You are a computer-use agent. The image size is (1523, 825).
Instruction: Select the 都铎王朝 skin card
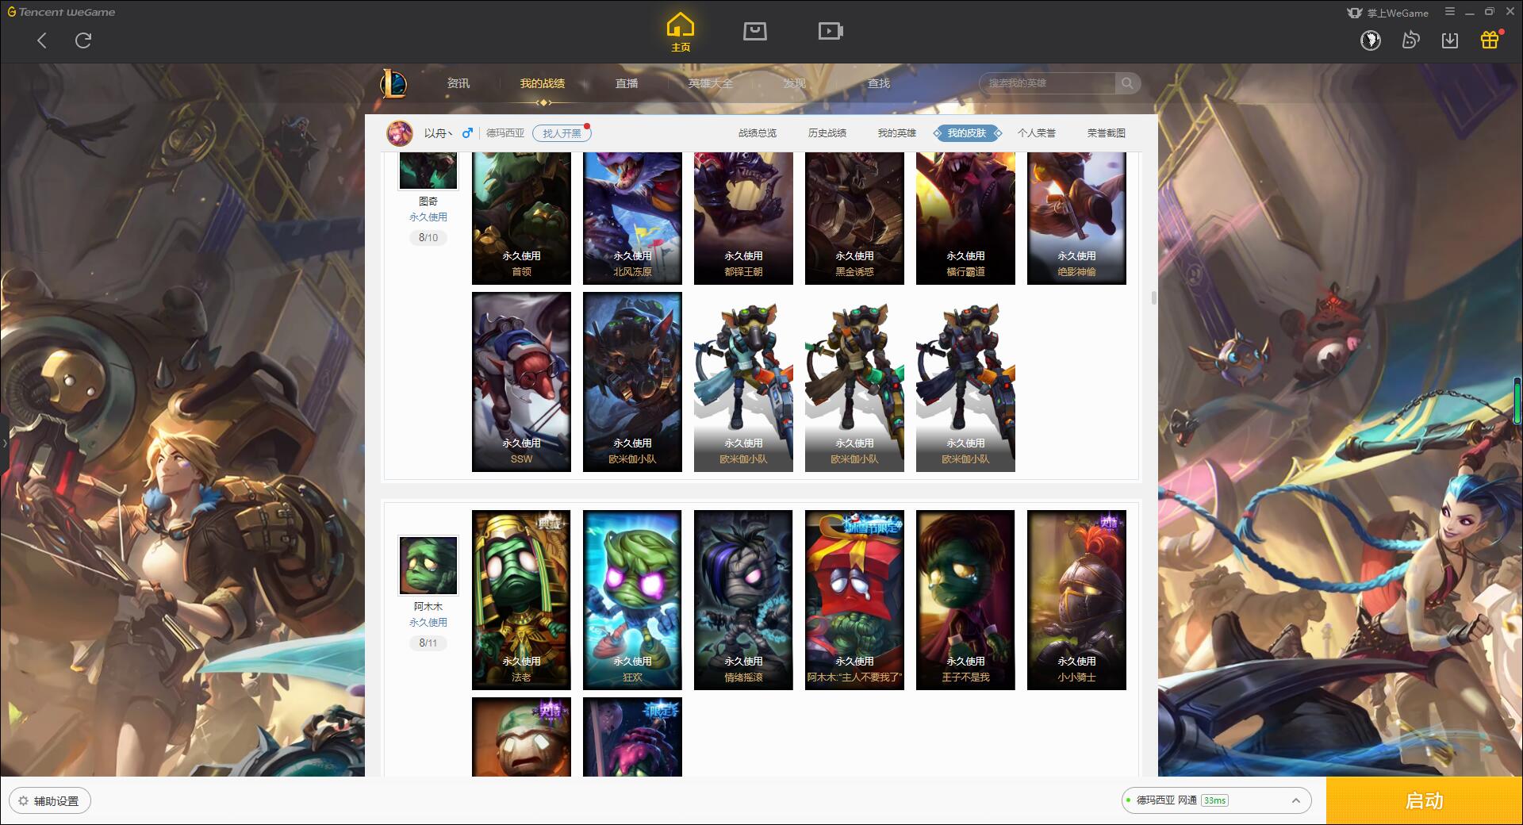[743, 218]
